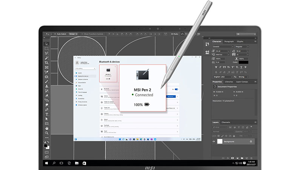Pick the Crop tool
Viewport: 302px width, 170px height.
pos(47,62)
